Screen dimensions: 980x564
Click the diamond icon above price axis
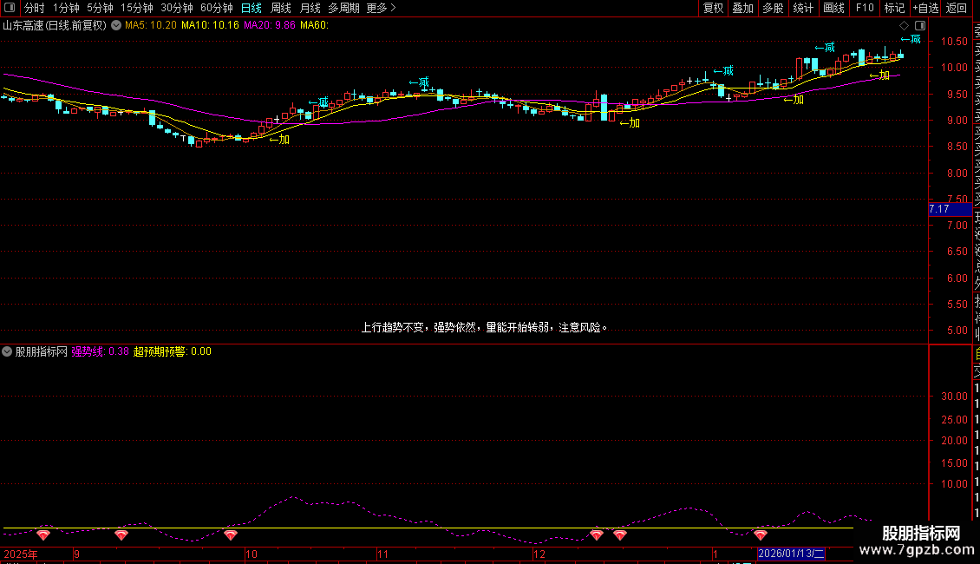pyautogui.click(x=904, y=25)
